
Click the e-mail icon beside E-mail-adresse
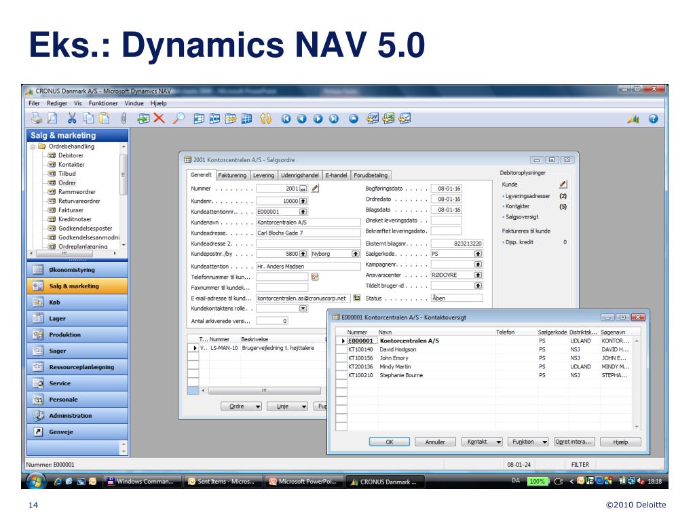click(356, 298)
